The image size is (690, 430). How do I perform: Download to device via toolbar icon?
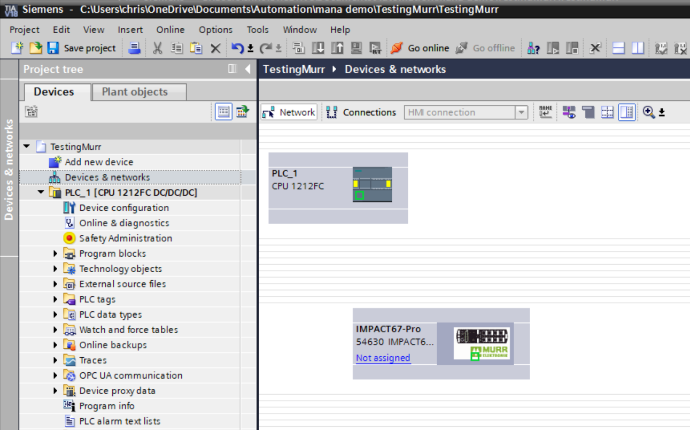click(318, 48)
